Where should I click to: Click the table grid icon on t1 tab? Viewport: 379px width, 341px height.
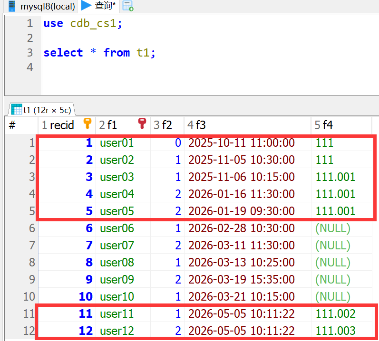point(17,109)
